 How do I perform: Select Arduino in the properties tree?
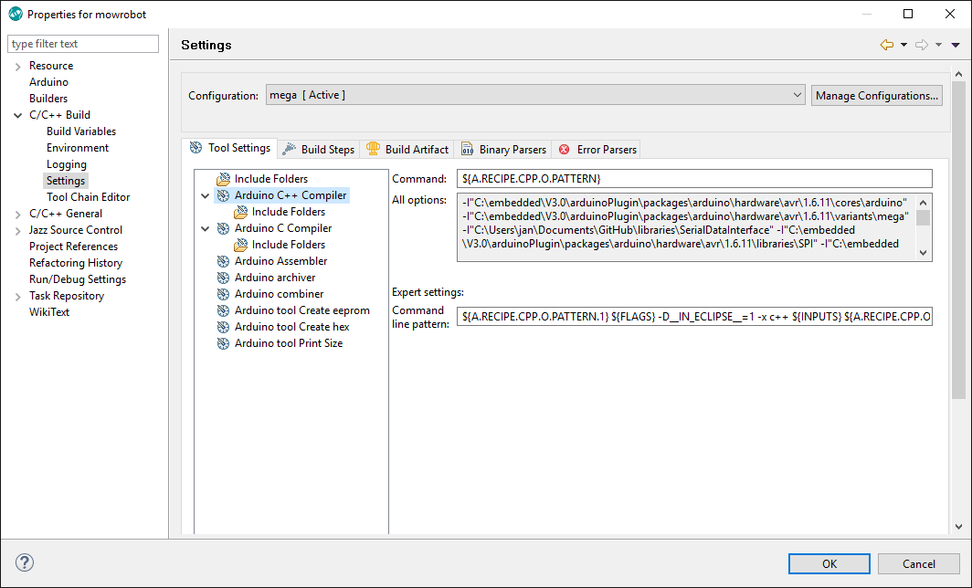[49, 82]
